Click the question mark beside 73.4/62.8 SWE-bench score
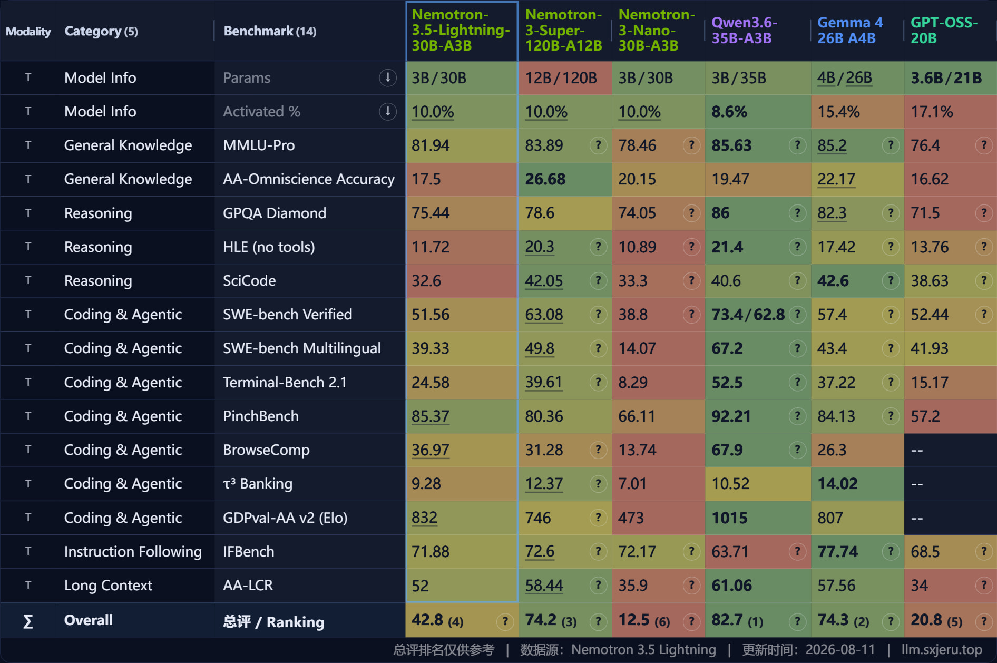The width and height of the screenshot is (997, 663). [797, 315]
